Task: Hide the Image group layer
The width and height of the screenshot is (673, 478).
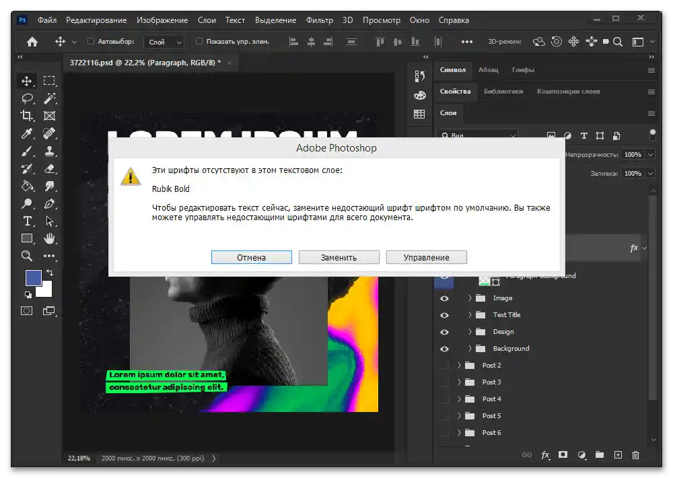Action: point(445,298)
